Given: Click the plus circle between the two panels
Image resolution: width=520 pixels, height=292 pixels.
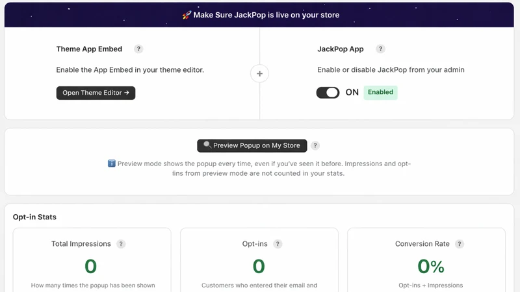Looking at the screenshot, I should point(259,73).
